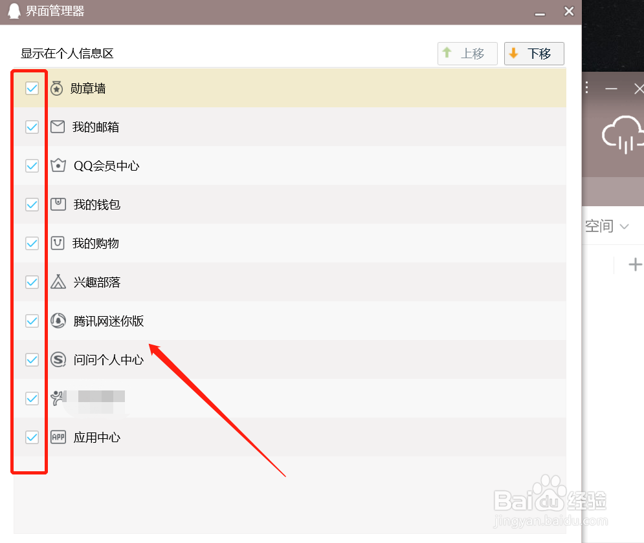Viewport: 644px width, 543px height.
Task: Click the 应用中心 APP icon
Action: [x=58, y=437]
